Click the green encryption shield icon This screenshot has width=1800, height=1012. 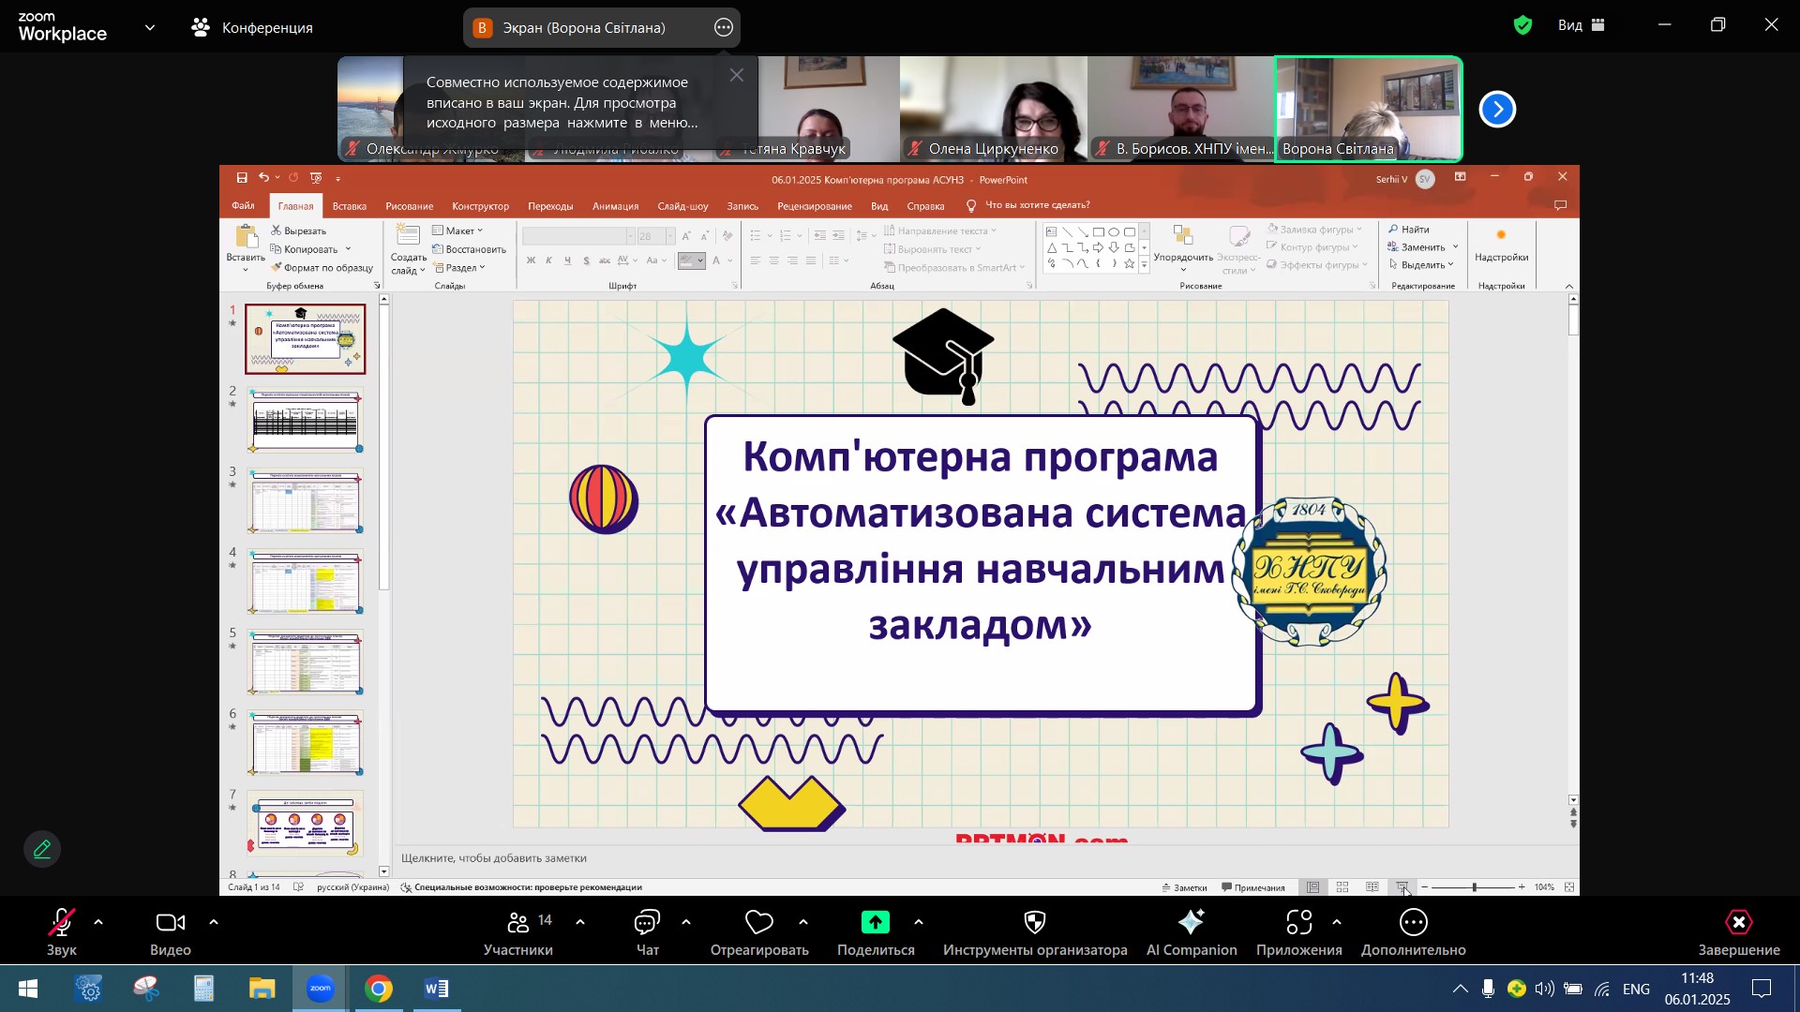point(1523,25)
